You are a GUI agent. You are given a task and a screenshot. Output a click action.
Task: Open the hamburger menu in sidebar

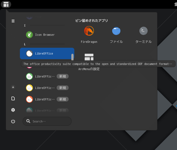(13, 21)
